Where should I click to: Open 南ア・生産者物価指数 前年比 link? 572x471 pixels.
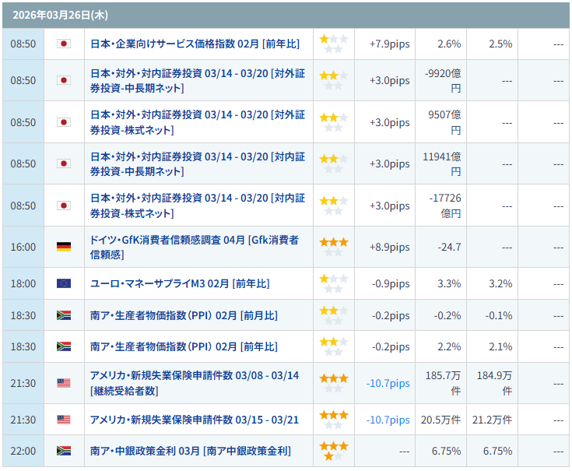(184, 346)
